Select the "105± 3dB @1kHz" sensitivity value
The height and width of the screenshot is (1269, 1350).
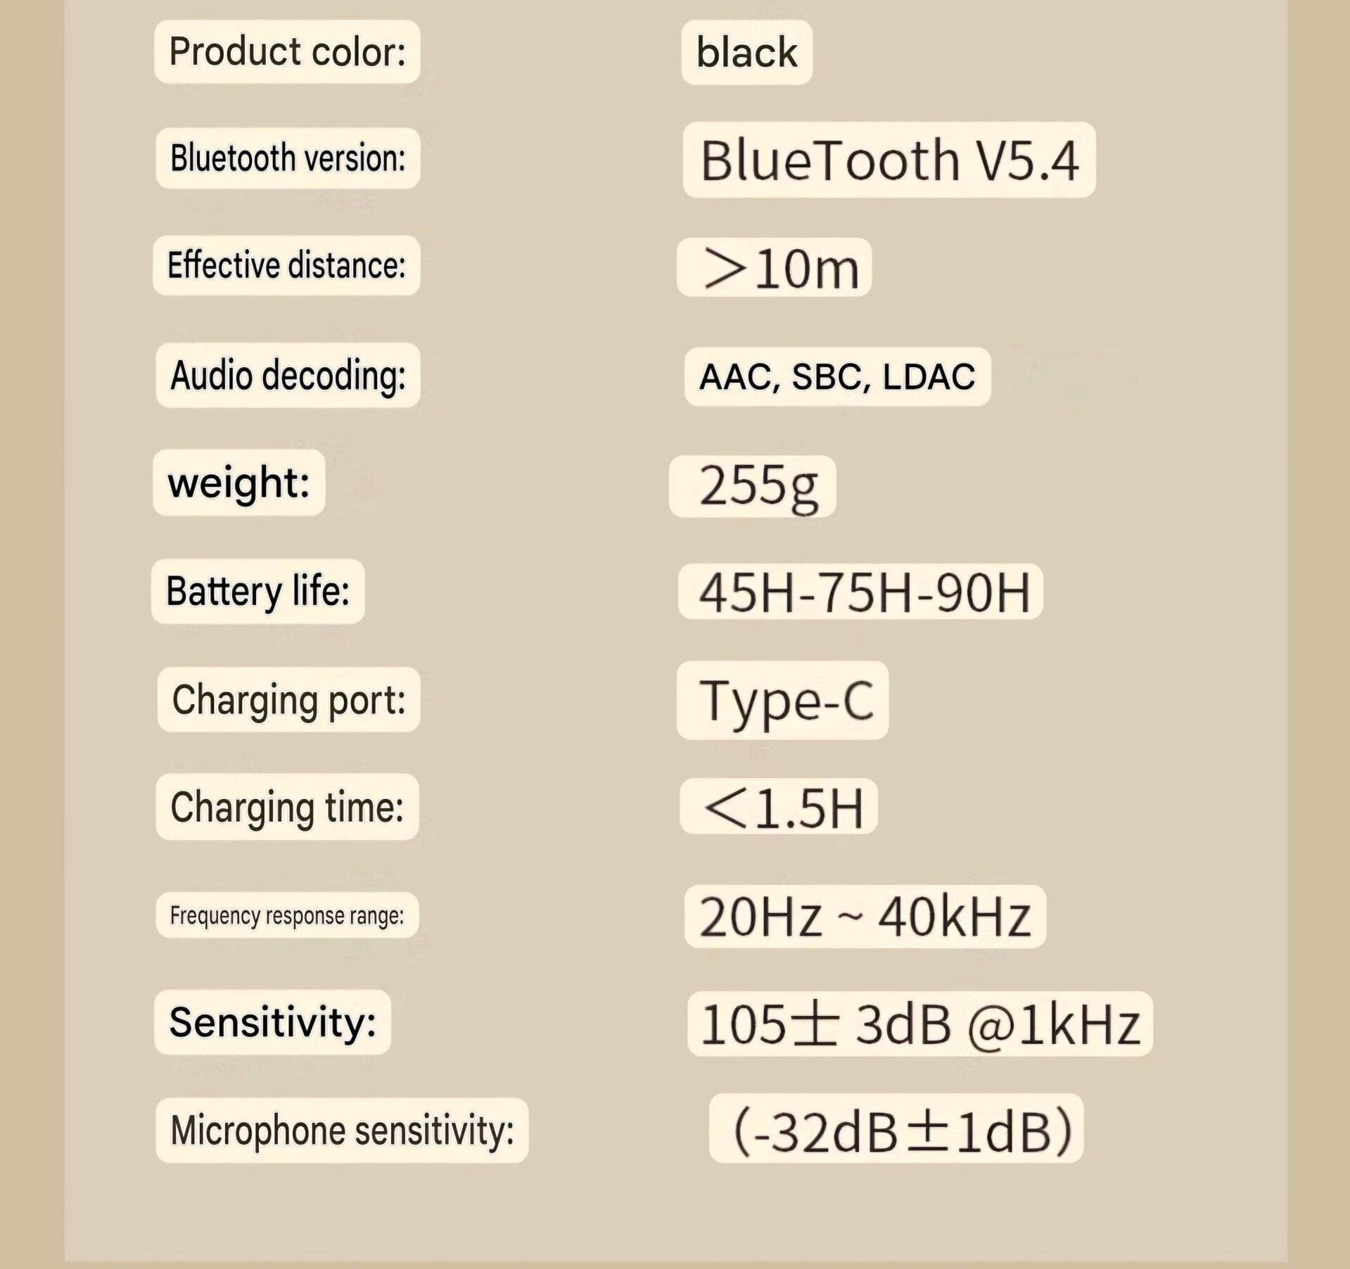(919, 1024)
